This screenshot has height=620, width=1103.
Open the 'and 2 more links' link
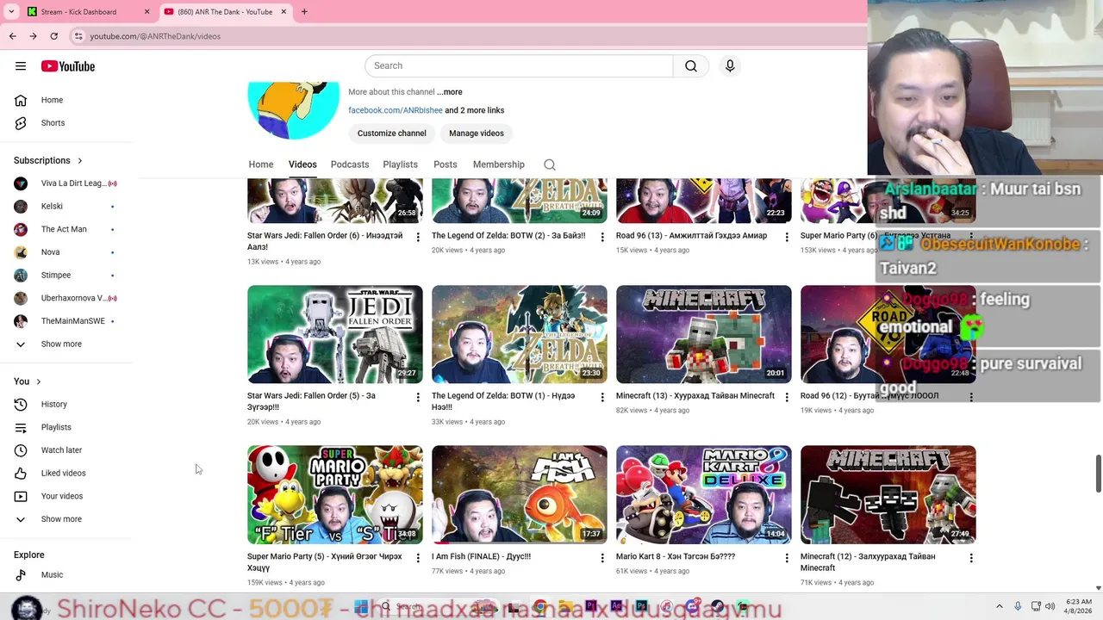pos(475,110)
